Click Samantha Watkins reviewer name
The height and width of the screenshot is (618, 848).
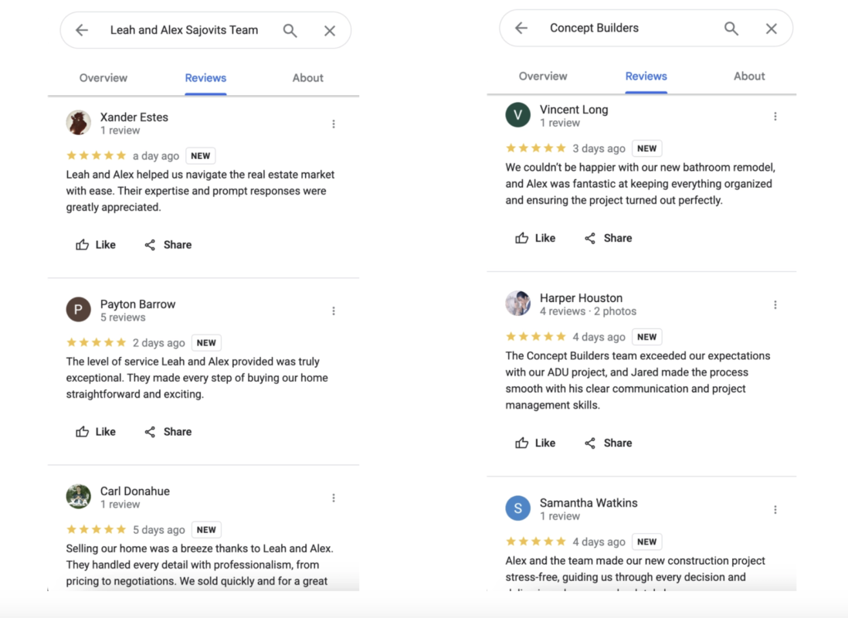point(589,503)
